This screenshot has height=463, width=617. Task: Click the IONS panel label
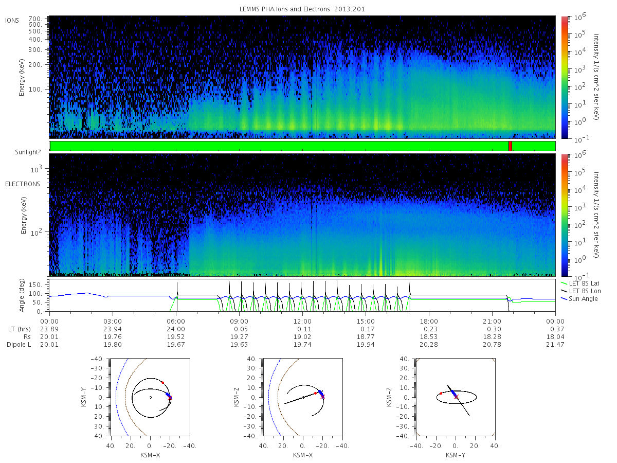pyautogui.click(x=13, y=20)
